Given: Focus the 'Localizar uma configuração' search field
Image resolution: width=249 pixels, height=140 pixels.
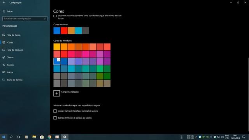Looking at the screenshot, I should pyautogui.click(x=25, y=19).
